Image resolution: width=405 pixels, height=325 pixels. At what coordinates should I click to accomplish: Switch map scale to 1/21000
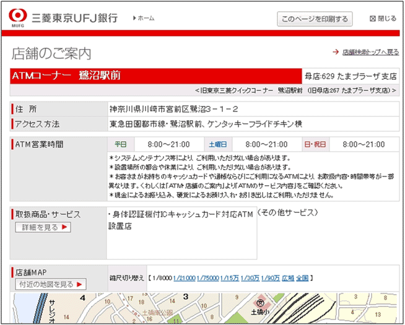(x=184, y=278)
